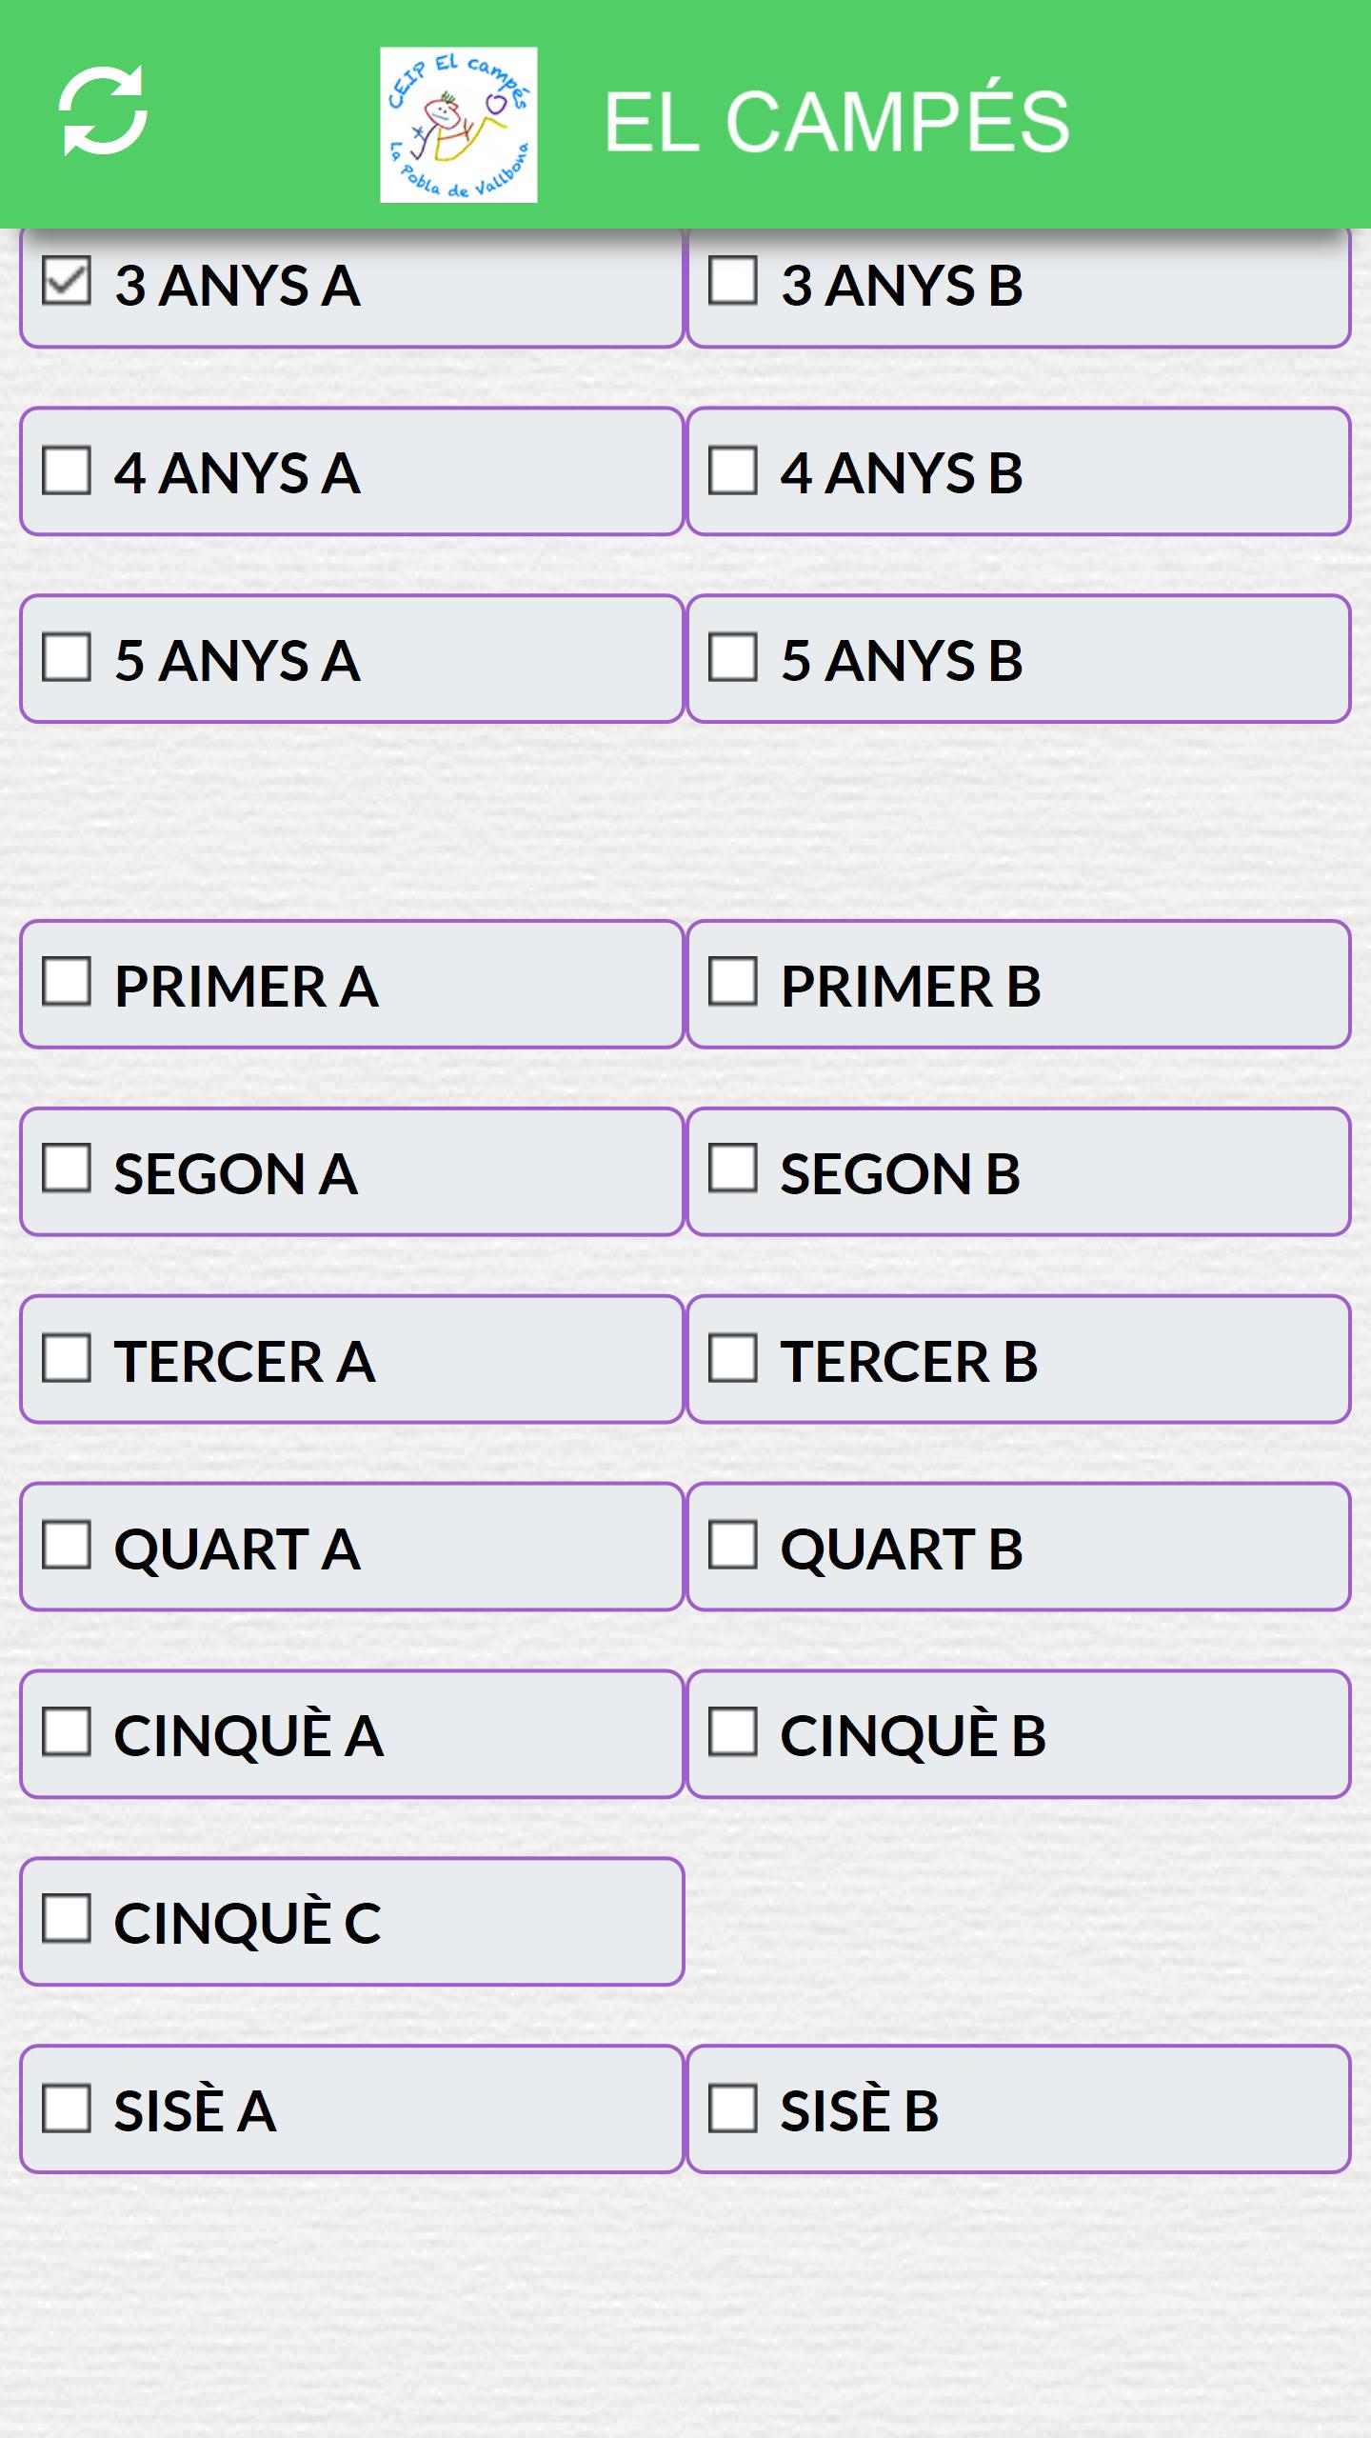Check the 3 ANYS B checkbox
This screenshot has width=1371, height=2438.
[733, 281]
